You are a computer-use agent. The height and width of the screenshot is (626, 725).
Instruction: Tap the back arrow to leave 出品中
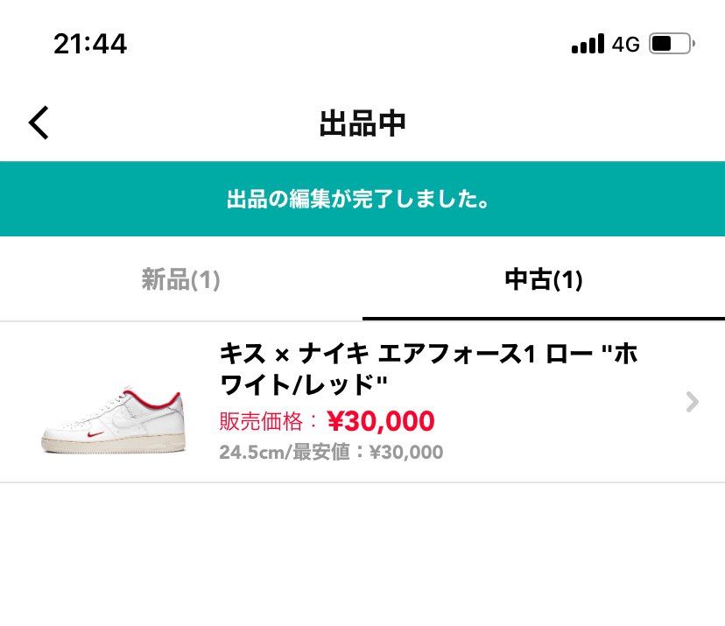[x=39, y=122]
